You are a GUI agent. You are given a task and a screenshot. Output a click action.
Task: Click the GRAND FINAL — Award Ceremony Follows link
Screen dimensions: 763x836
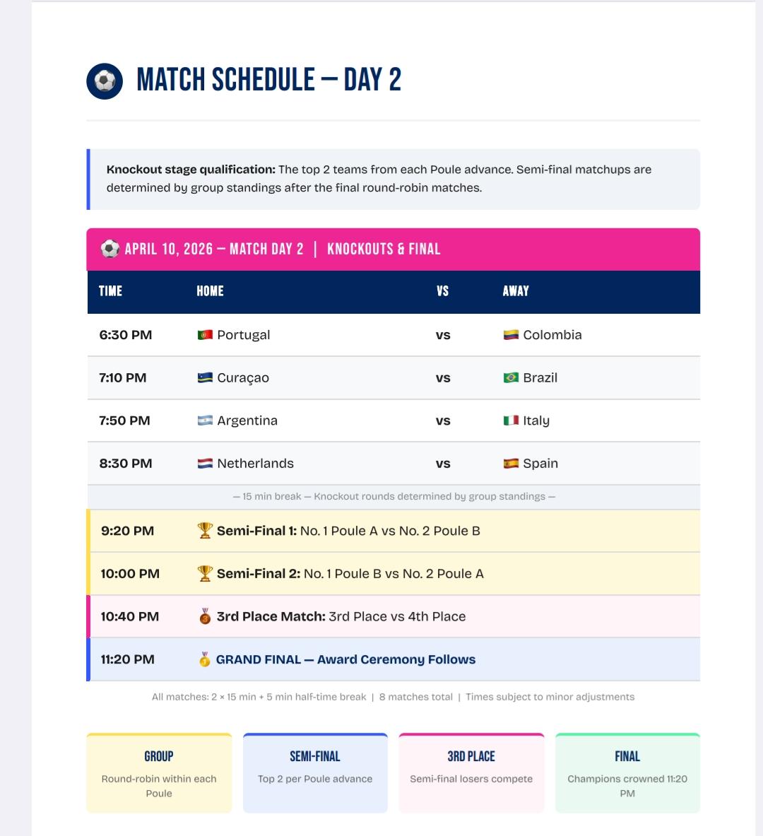click(345, 659)
